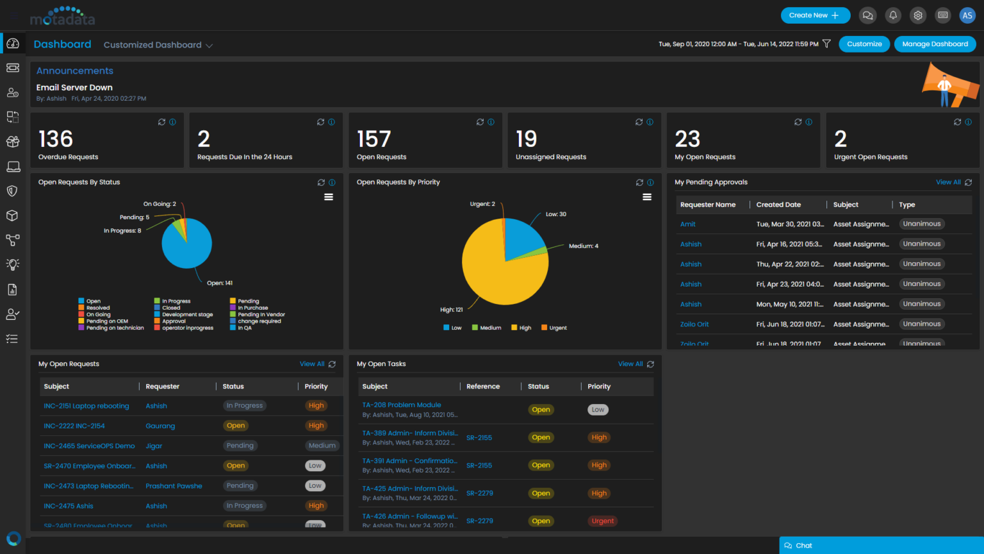The height and width of the screenshot is (554, 984).
Task: Open the Requests ticket icon in sidebar
Action: coord(13,67)
